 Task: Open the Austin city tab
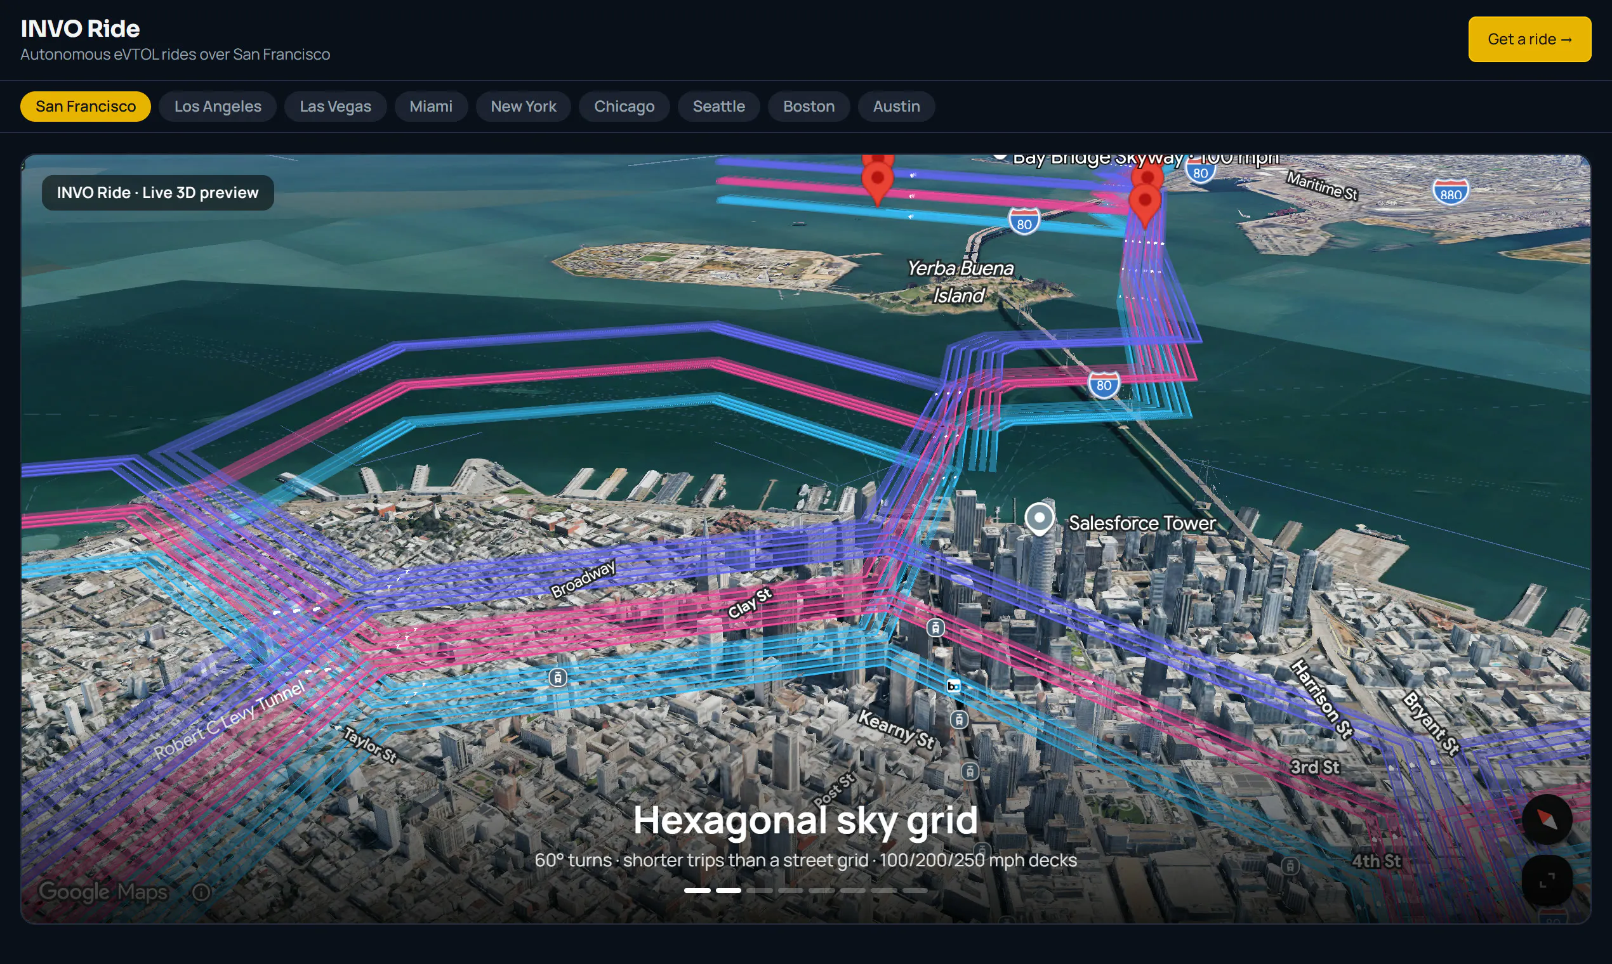pyautogui.click(x=896, y=107)
